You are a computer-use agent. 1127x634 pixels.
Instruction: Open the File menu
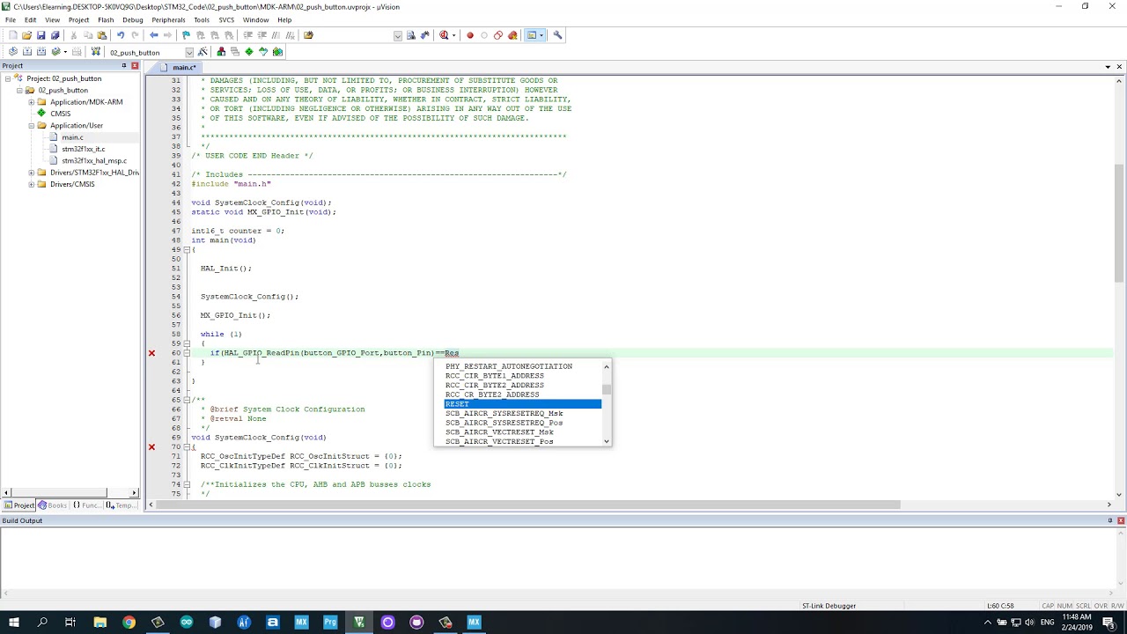pos(11,19)
